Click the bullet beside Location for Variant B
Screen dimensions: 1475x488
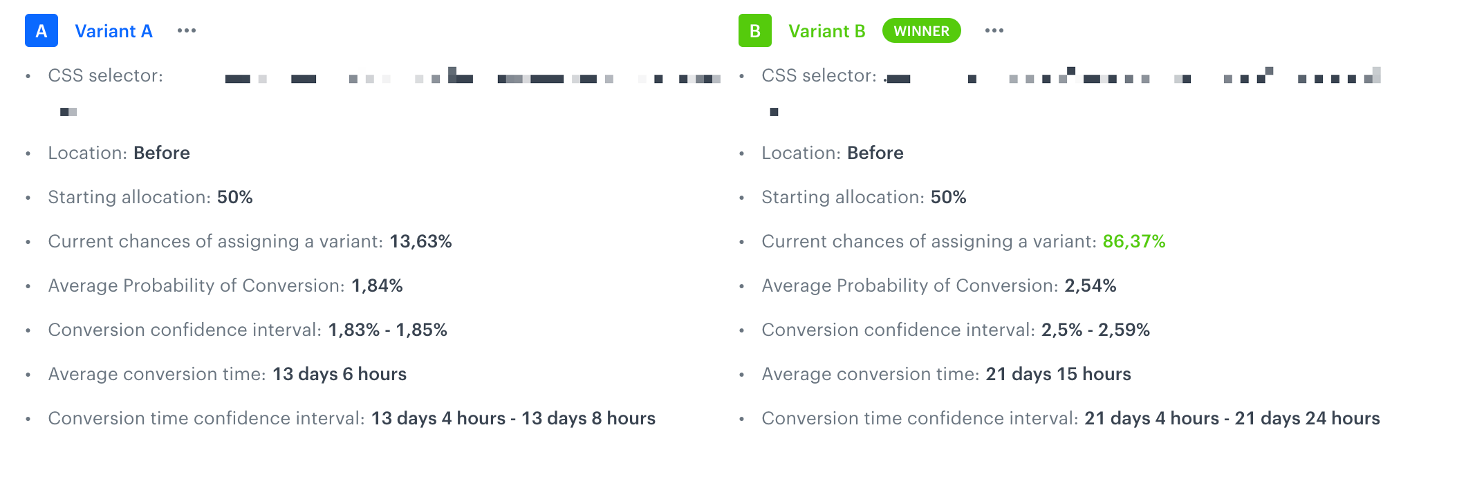(x=741, y=153)
